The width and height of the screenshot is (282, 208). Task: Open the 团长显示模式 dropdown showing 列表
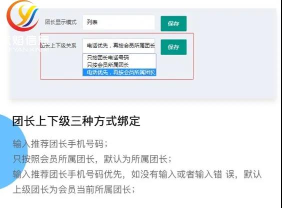coord(118,23)
